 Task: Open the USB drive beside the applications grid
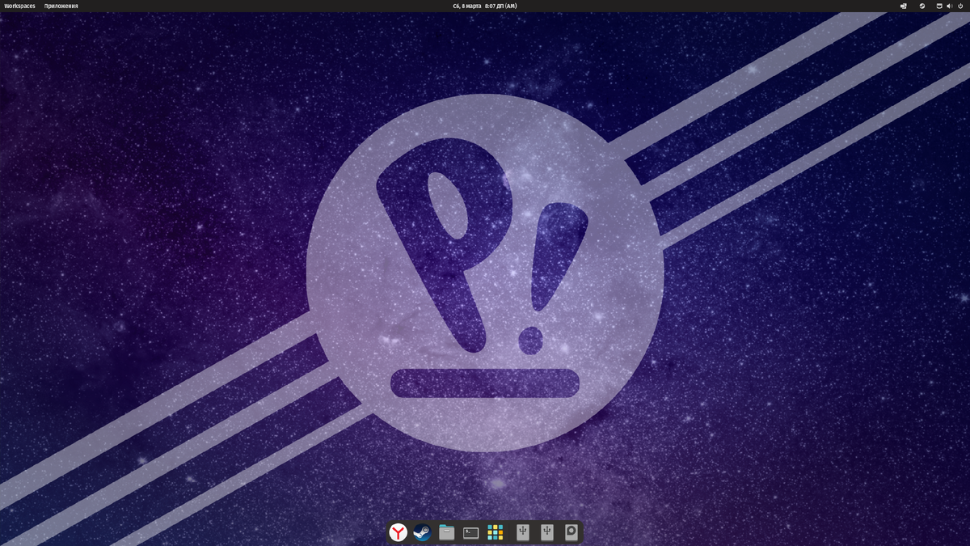[523, 532]
